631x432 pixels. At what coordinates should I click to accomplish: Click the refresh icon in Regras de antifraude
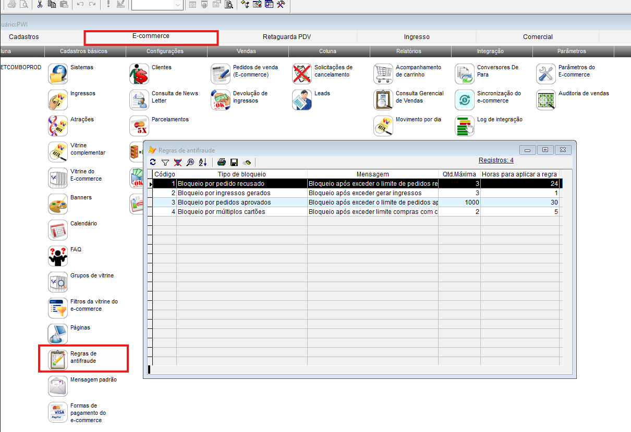coord(153,162)
